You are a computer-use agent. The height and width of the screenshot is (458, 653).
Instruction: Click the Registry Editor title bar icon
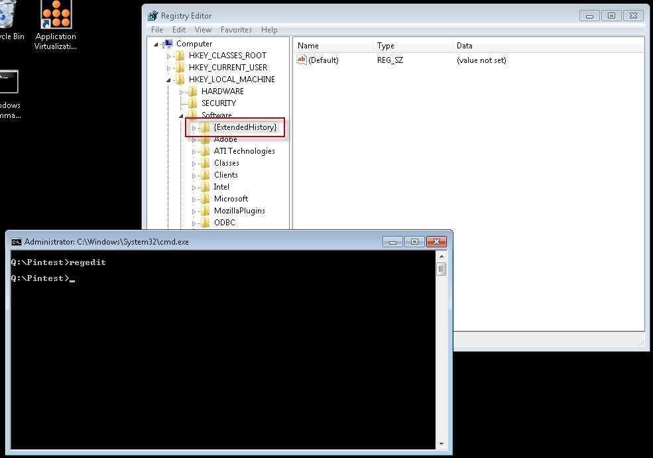pyautogui.click(x=152, y=15)
